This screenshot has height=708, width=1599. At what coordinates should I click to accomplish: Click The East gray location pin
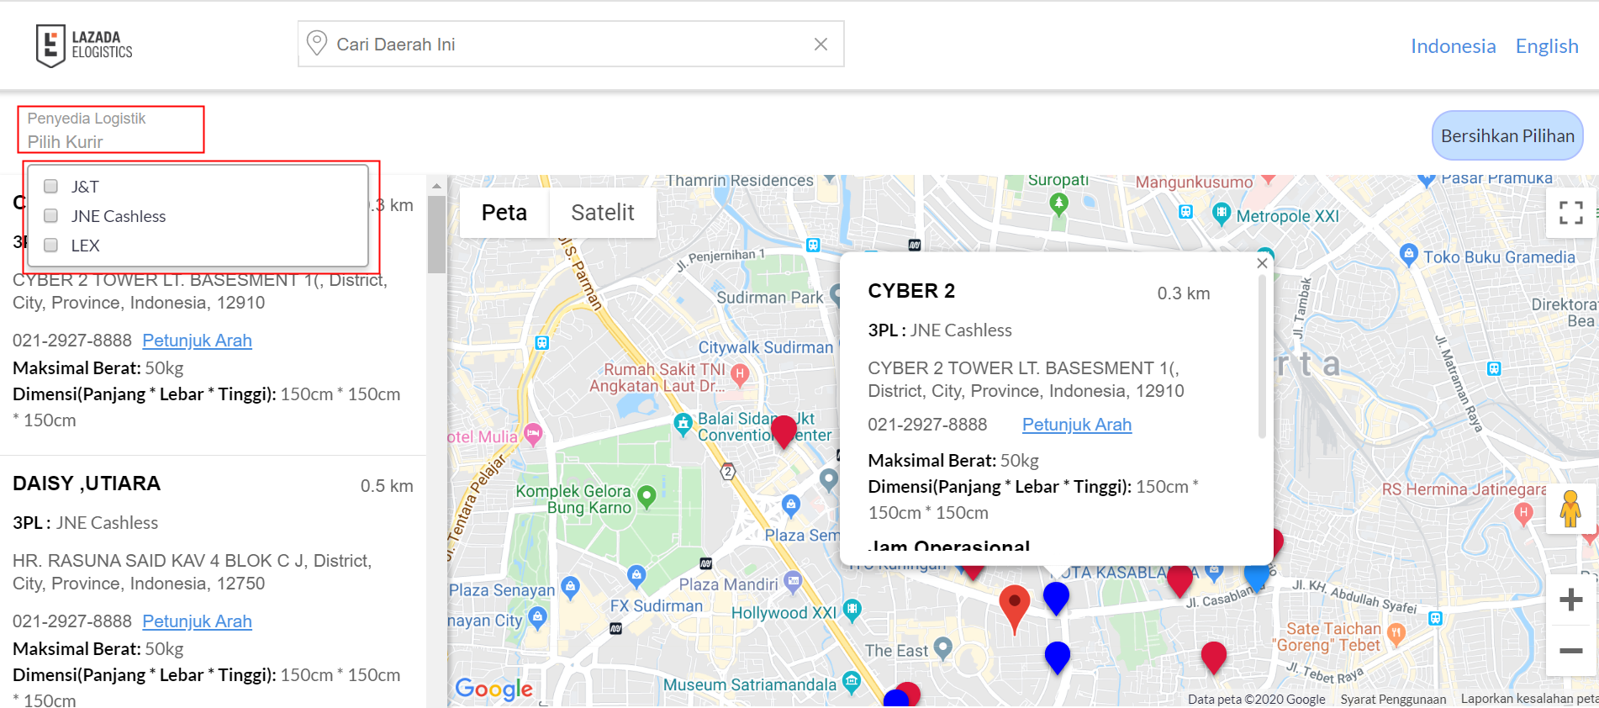tap(943, 647)
